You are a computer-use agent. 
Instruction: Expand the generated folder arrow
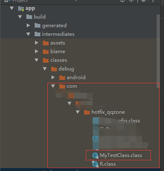(28, 25)
